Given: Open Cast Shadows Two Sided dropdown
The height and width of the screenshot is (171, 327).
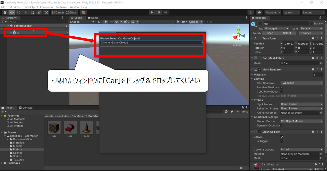Looking at the screenshot, I should (302, 83).
